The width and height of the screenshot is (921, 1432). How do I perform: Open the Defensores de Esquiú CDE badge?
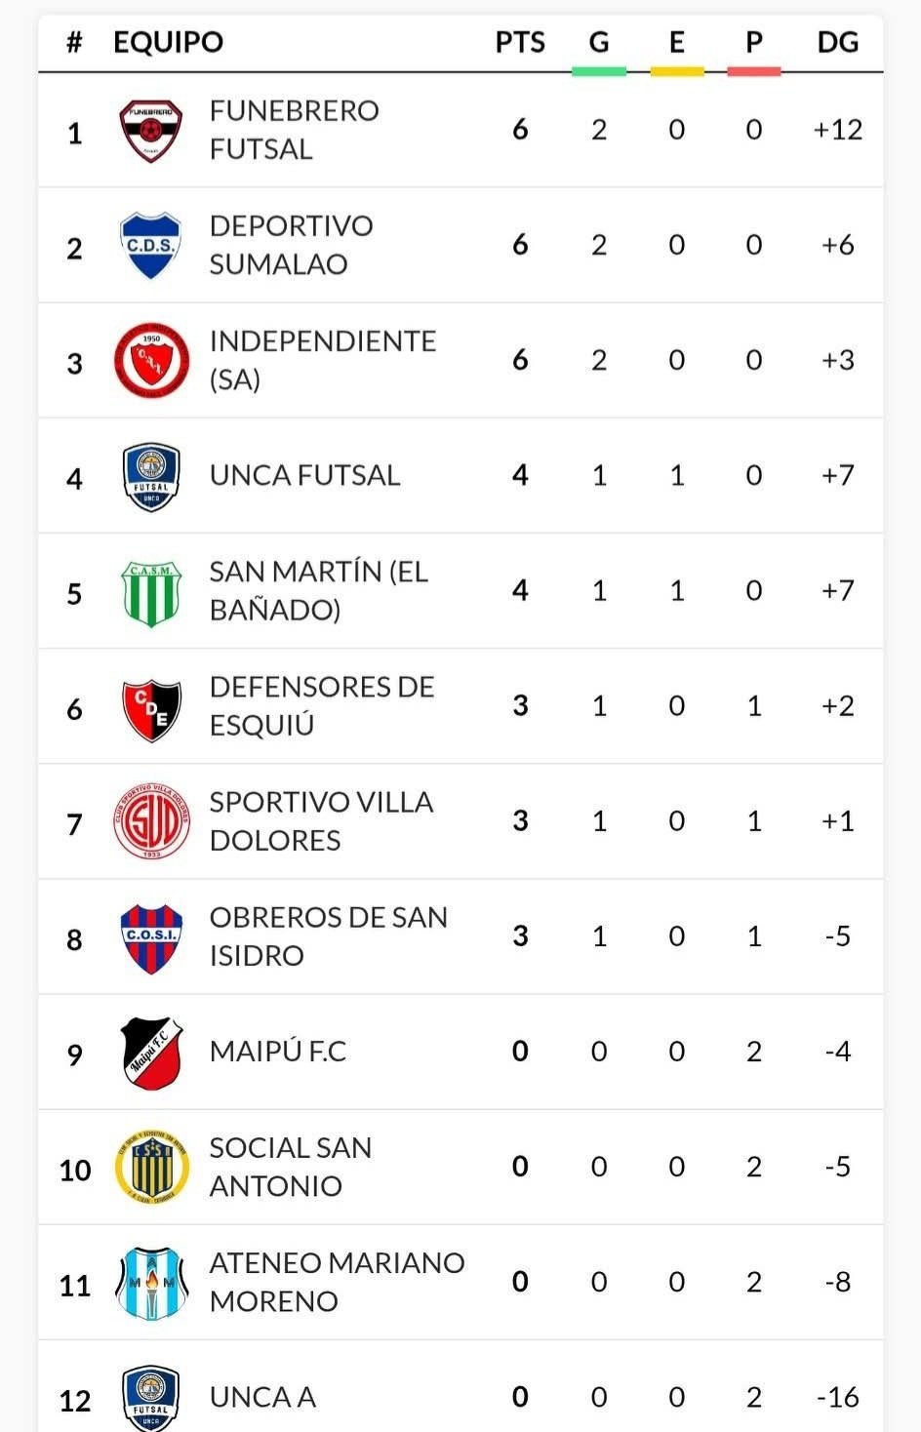click(151, 708)
